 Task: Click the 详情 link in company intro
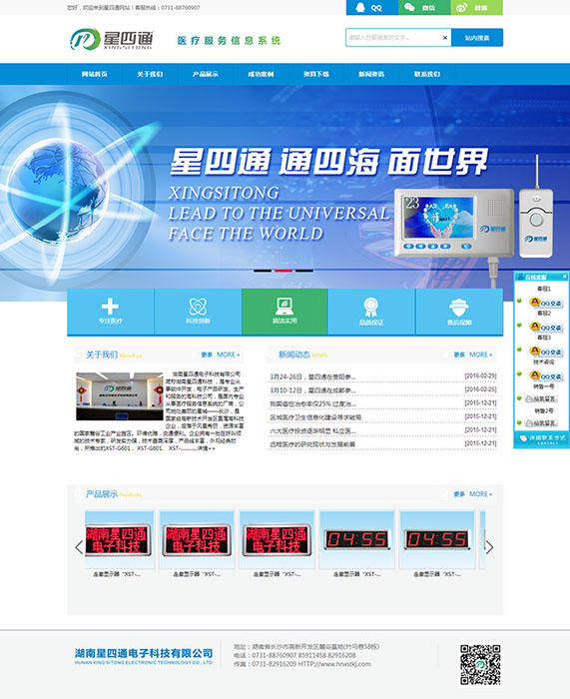coord(206,449)
